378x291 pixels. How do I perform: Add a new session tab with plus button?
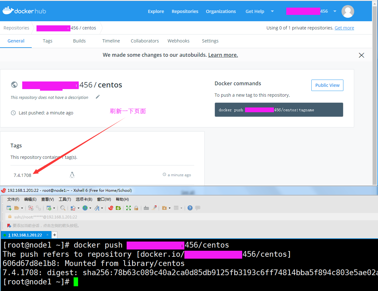[55, 235]
